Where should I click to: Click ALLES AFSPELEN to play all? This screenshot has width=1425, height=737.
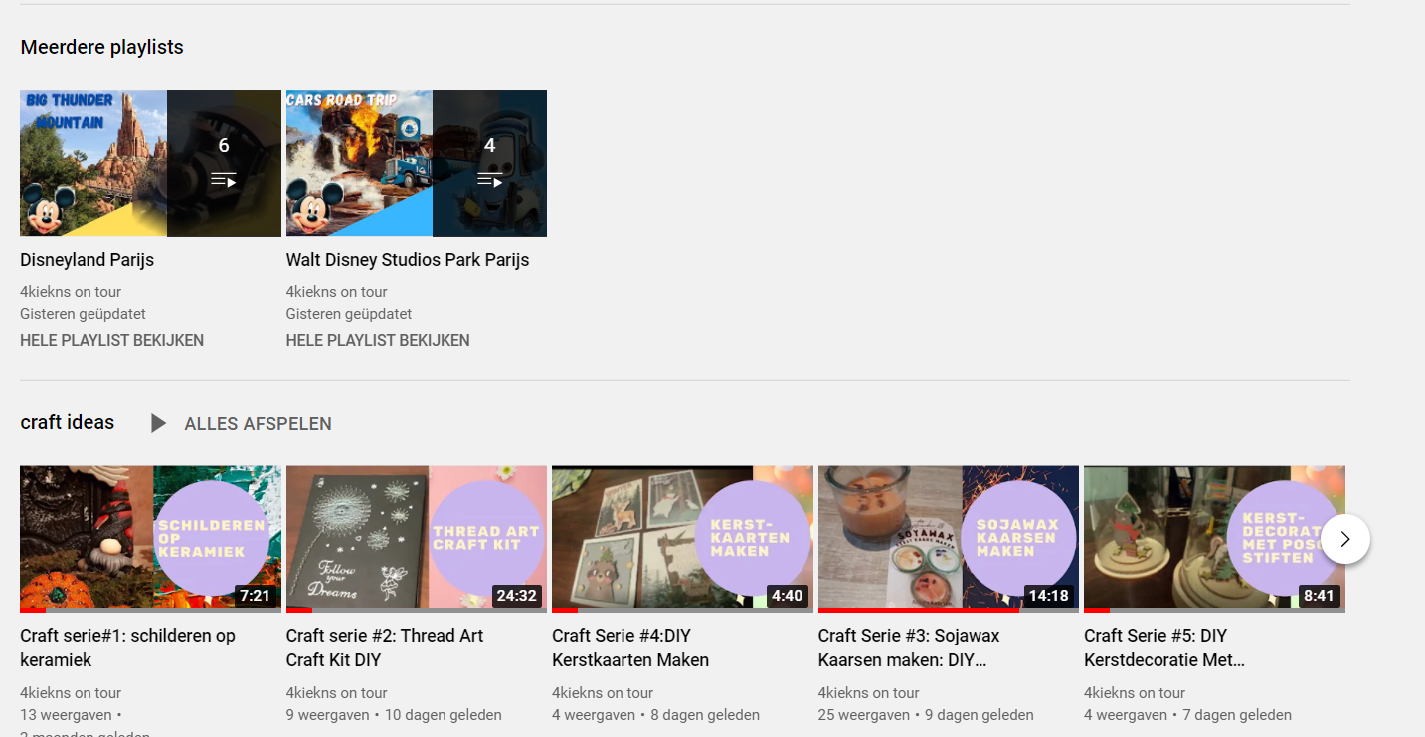tap(258, 424)
